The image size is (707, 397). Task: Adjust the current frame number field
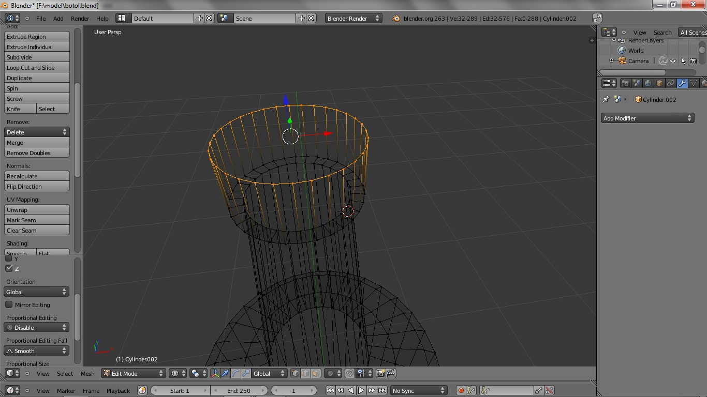[293, 390]
